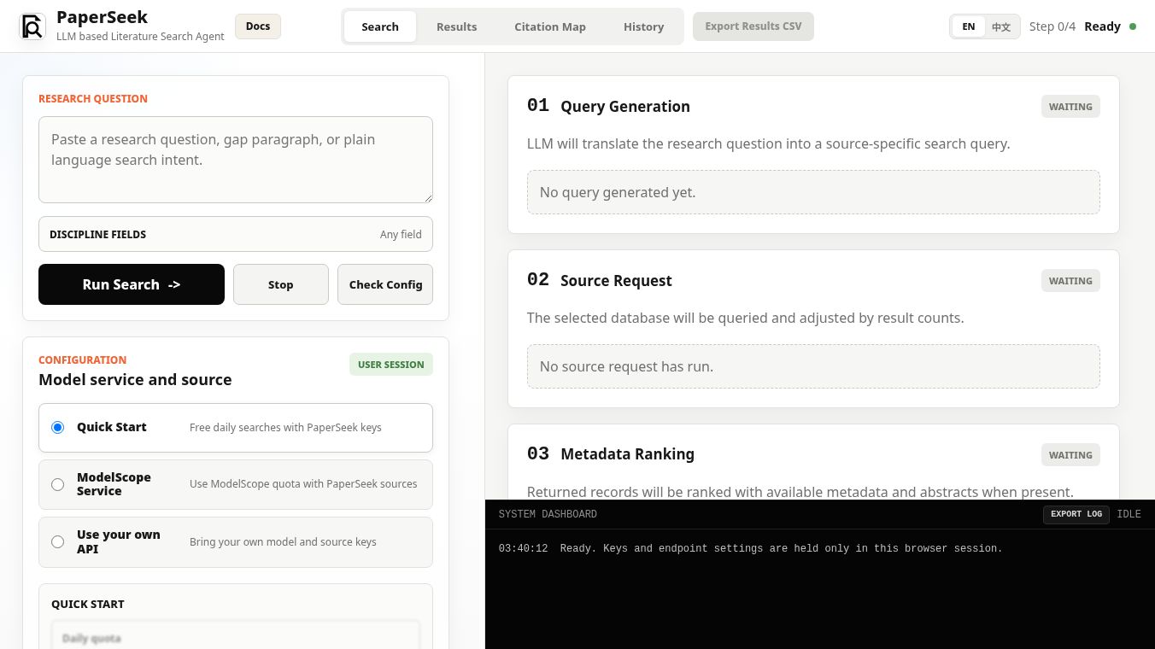
Task: Switch language to EN
Action: pyautogui.click(x=969, y=26)
